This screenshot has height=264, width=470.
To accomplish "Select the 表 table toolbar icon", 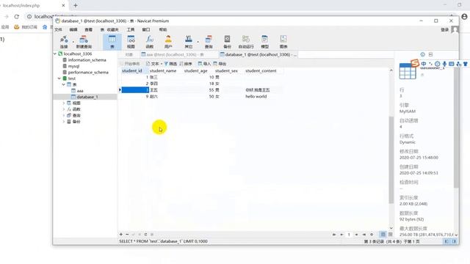I will 112,42.
